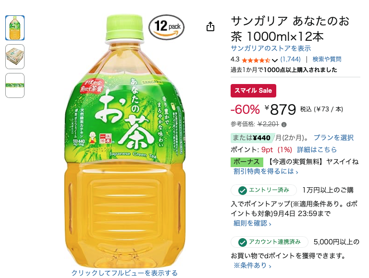Screen dimensions: 369x278
Task: Select the bottle thumbnail image
Action: pyautogui.click(x=15, y=28)
